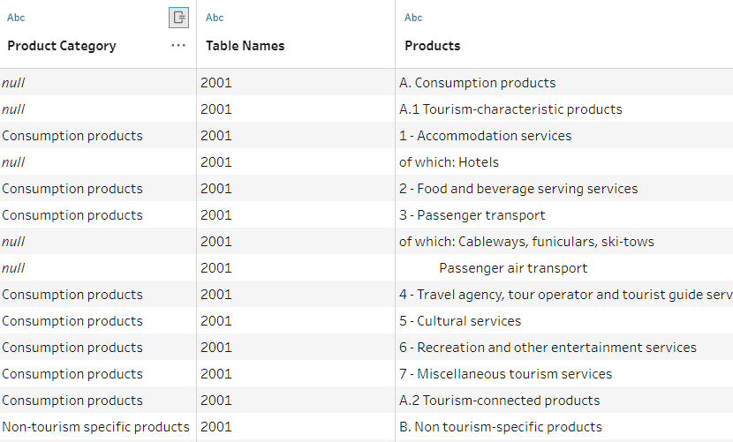Click the change icon in Product Category header

[x=178, y=18]
